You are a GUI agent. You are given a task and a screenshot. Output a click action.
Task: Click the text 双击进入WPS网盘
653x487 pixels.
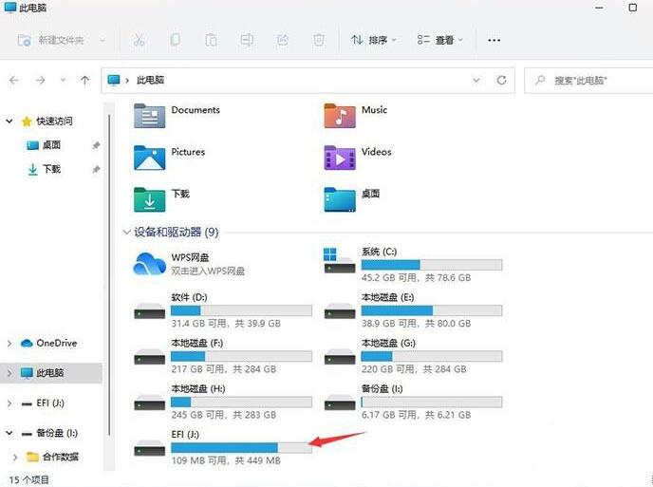tap(208, 272)
